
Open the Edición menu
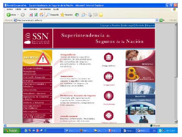(18, 9)
